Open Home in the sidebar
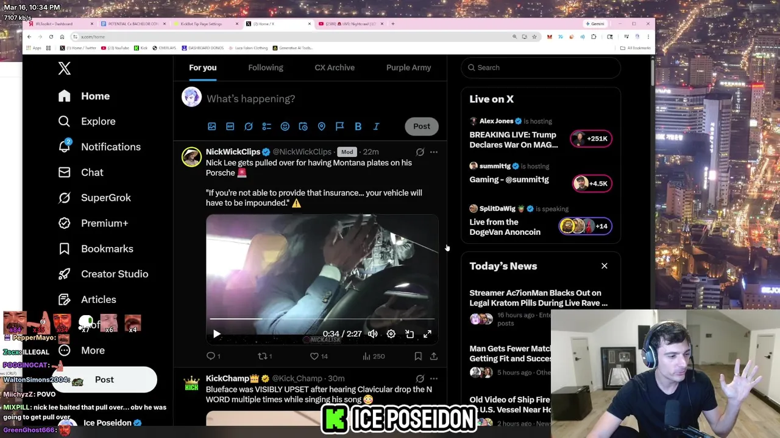The height and width of the screenshot is (438, 780). 84,96
